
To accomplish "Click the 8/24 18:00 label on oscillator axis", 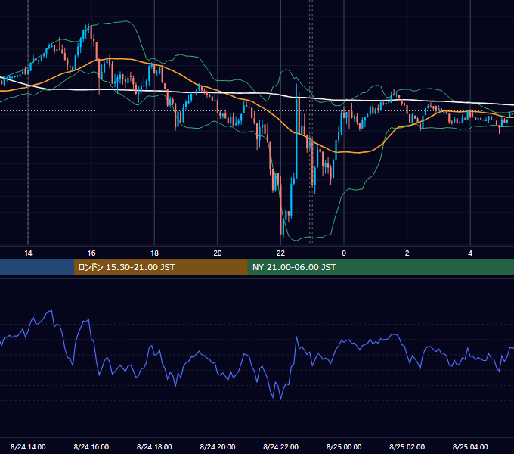I will (x=154, y=446).
